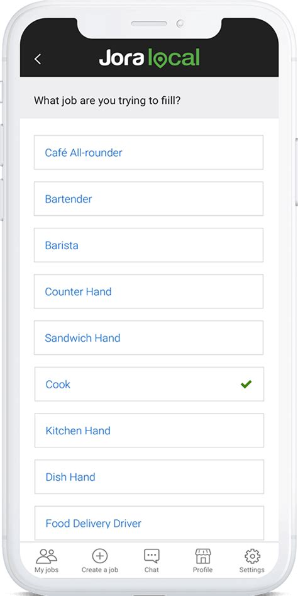
Task: Pick the Food Delivery Driver option
Action: [149, 523]
